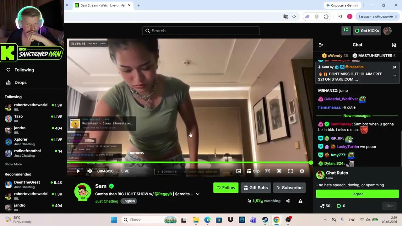Share the stream via share icon
The image size is (402, 226).
[288, 201]
